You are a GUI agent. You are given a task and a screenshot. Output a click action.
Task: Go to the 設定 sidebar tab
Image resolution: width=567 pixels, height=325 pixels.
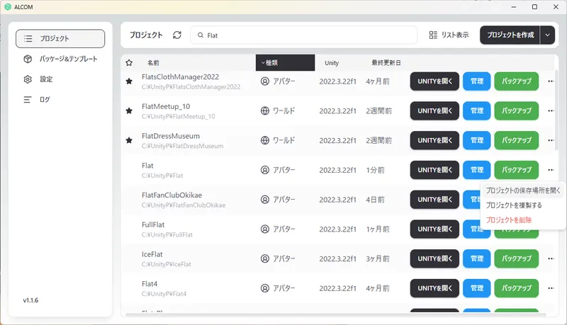pos(60,79)
